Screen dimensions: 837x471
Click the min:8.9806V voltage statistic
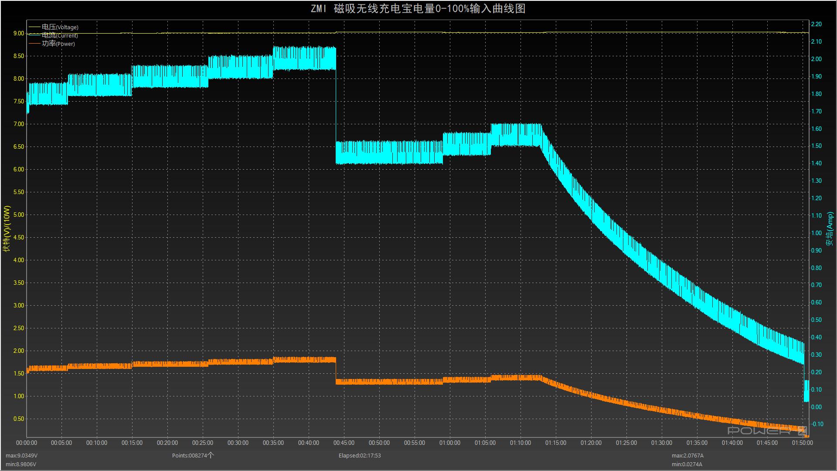click(21, 464)
